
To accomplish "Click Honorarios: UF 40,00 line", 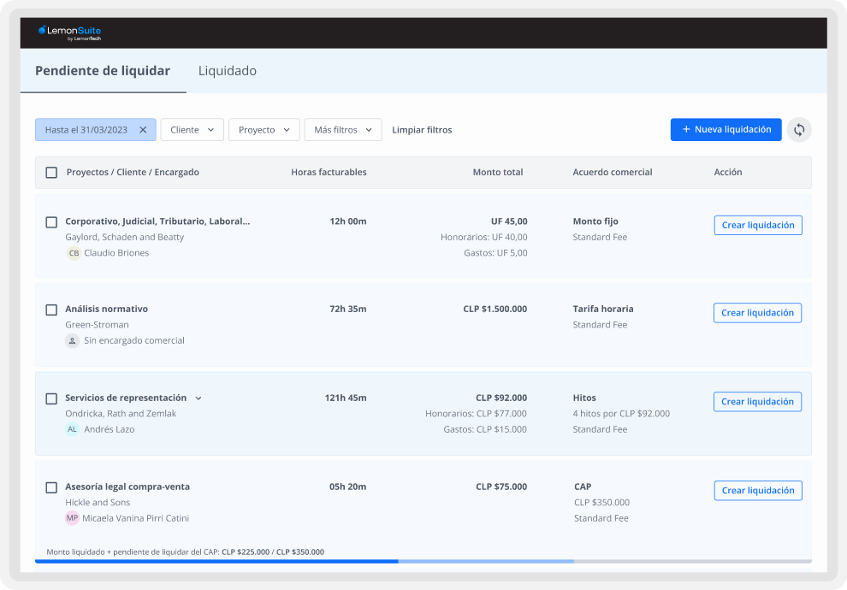I will click(x=484, y=237).
